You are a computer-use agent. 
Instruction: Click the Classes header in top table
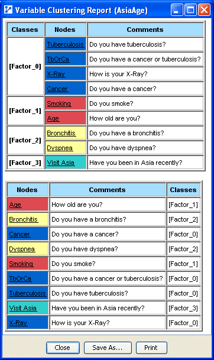point(25,30)
